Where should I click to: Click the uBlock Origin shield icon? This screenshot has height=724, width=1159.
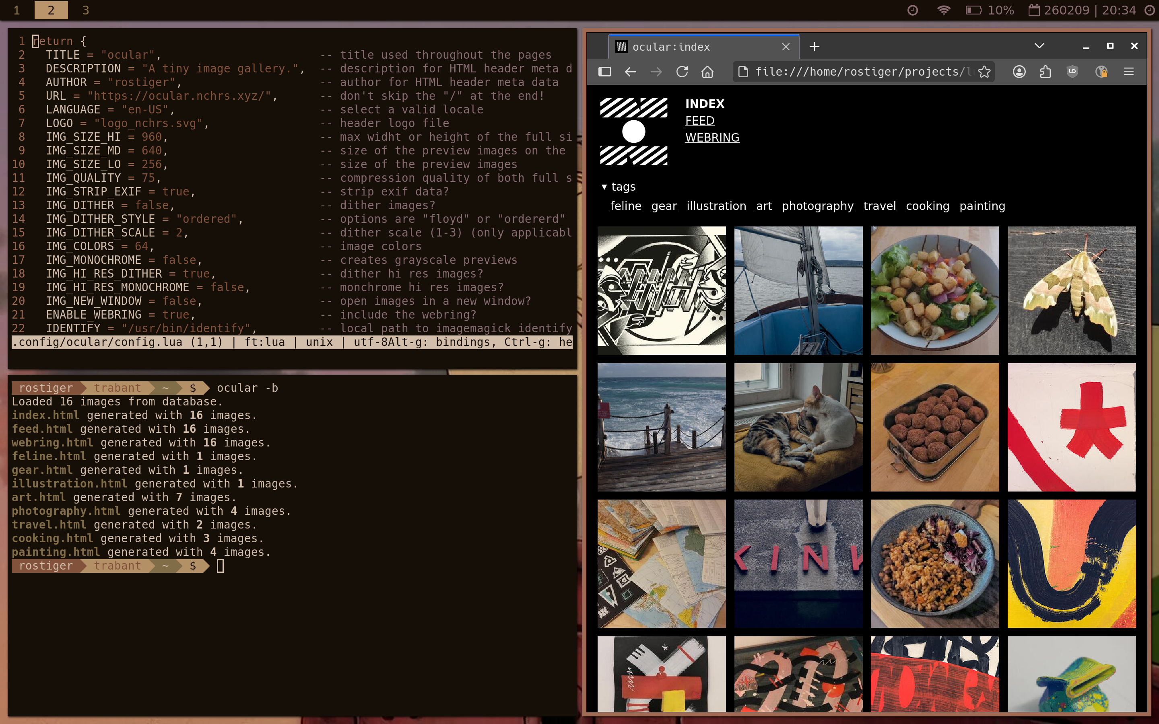[1072, 72]
